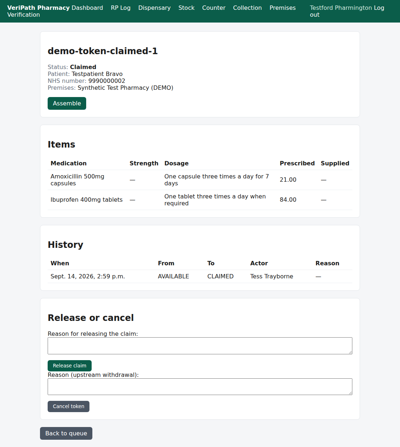The width and height of the screenshot is (400, 447).
Task: Click prescribed quantity 21.00
Action: [288, 180]
